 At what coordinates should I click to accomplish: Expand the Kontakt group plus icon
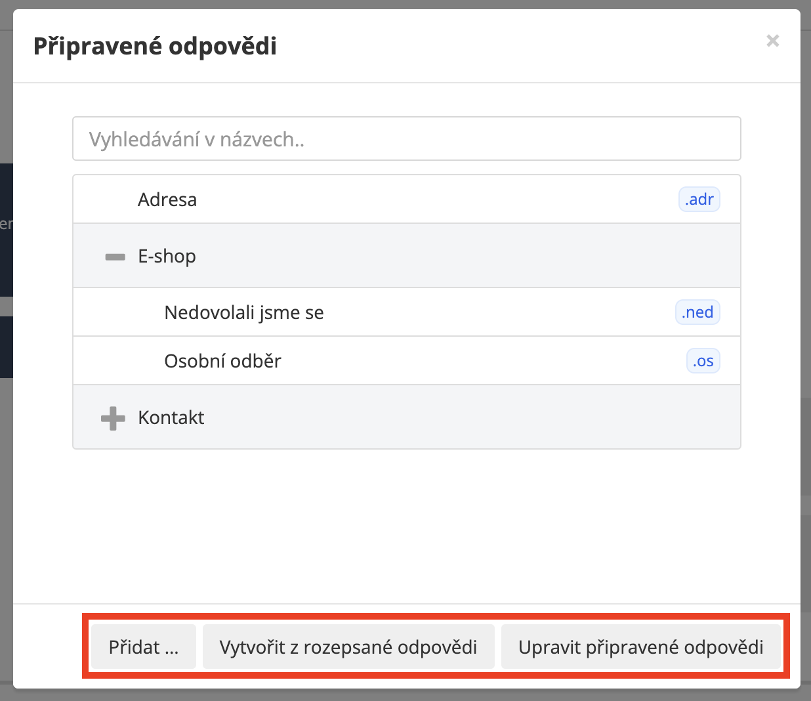(x=113, y=418)
